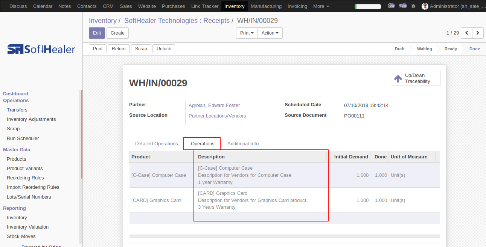
Task: Open the Sales app
Action: click(x=126, y=6)
